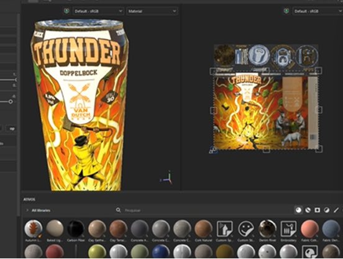
Task: Filter assets by materials sphere icon
Action: (298, 210)
